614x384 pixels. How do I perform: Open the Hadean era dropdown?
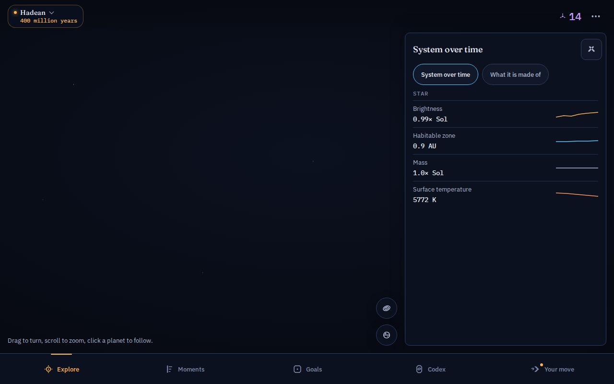pos(46,16)
